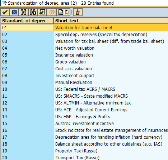This screenshot has height=160, width=168.
Task: Choose 'Austria: investment incentive' row
Action: tap(84, 124)
